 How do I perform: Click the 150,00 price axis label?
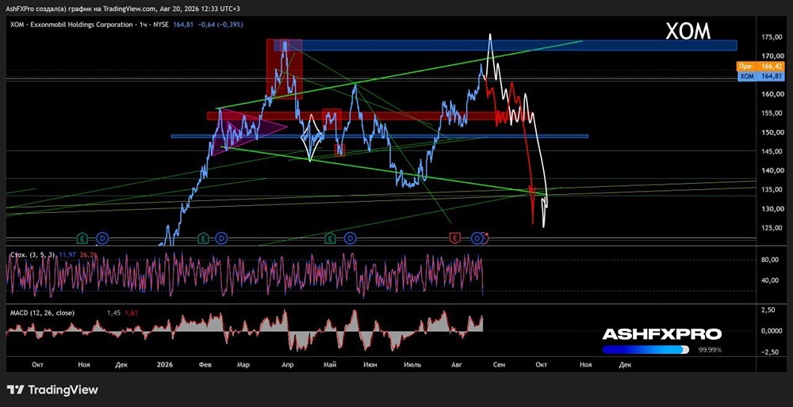[x=771, y=133]
